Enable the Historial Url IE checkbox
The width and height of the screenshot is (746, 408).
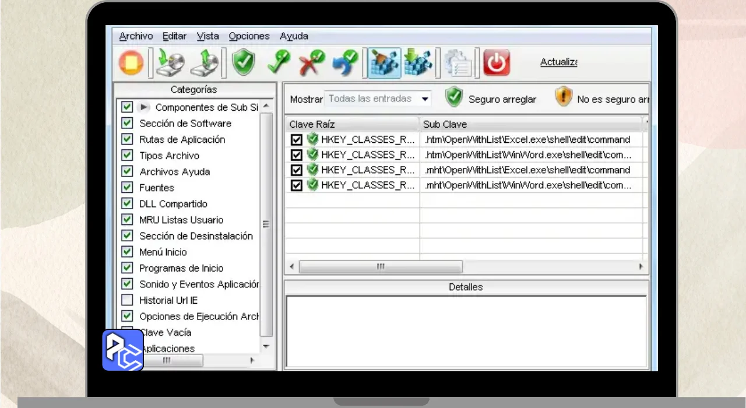click(x=127, y=300)
